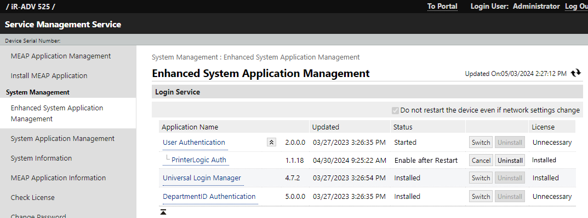This screenshot has width=588, height=218.
Task: Click the date '04/30/2024 9:25:22 AM'
Action: (x=350, y=161)
